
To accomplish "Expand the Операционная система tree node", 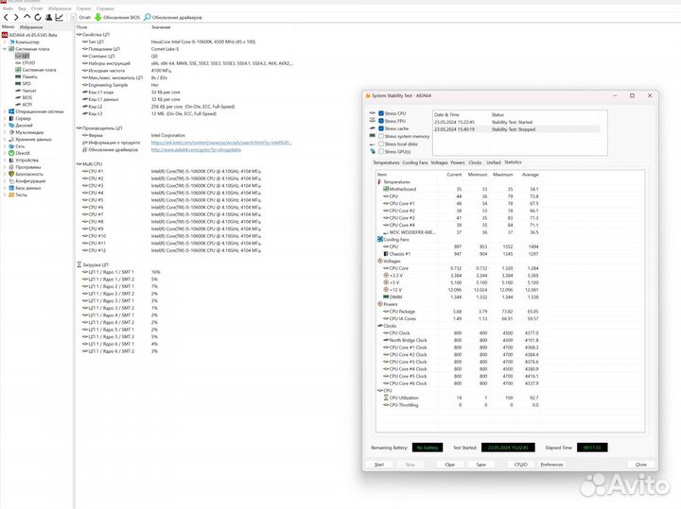I will [4, 110].
